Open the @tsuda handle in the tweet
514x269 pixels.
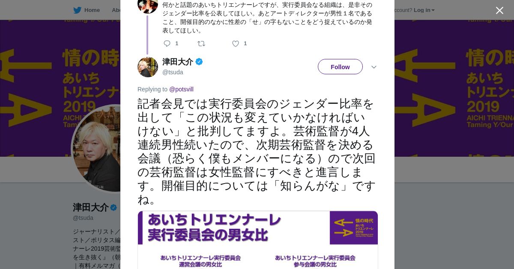173,72
